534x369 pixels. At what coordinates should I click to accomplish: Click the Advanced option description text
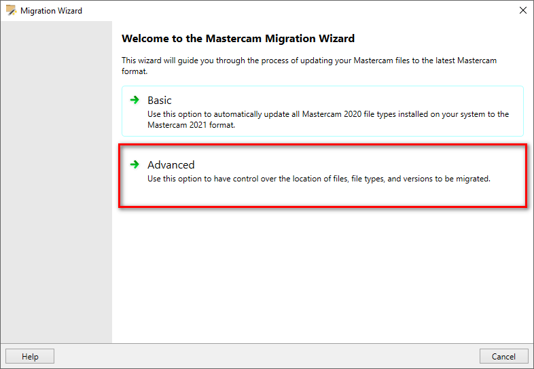[x=319, y=179]
